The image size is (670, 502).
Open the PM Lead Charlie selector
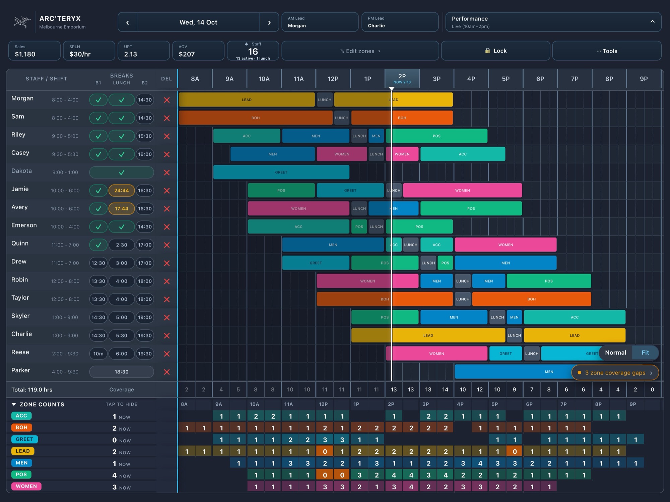pyautogui.click(x=400, y=22)
